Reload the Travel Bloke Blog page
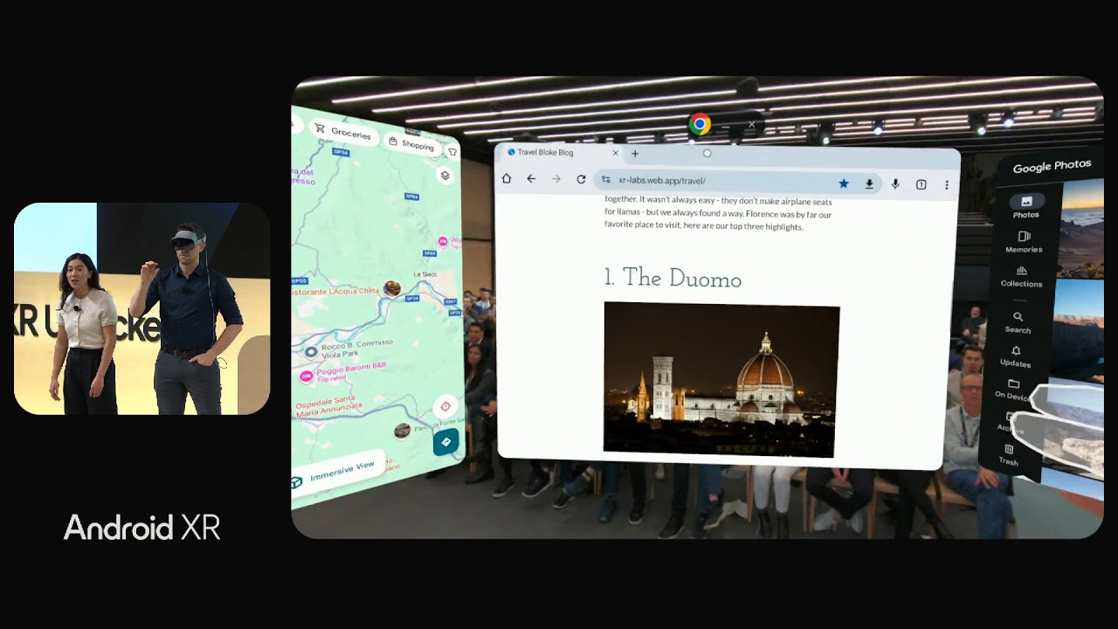Screen dimensions: 1118x629 pos(581,179)
